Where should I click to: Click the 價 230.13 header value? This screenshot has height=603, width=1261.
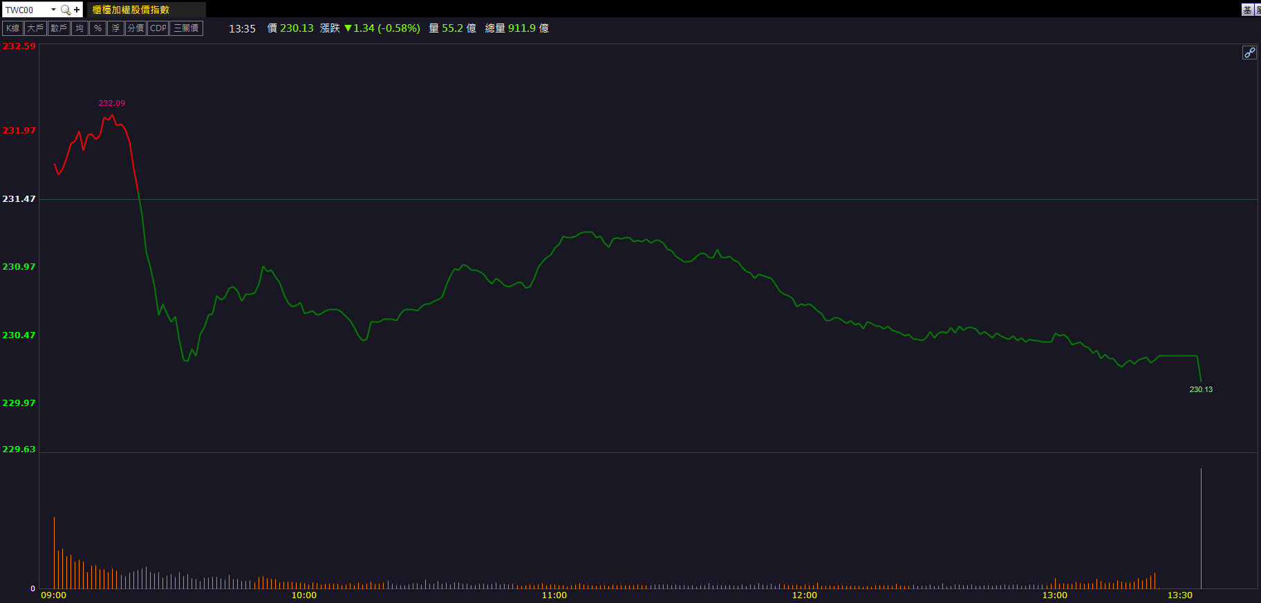290,28
